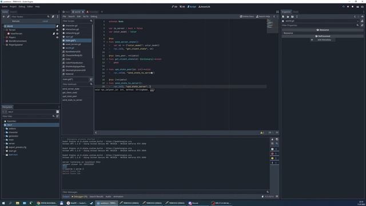Load resource icon in Inspector
366x206 pixels.
point(288,17)
